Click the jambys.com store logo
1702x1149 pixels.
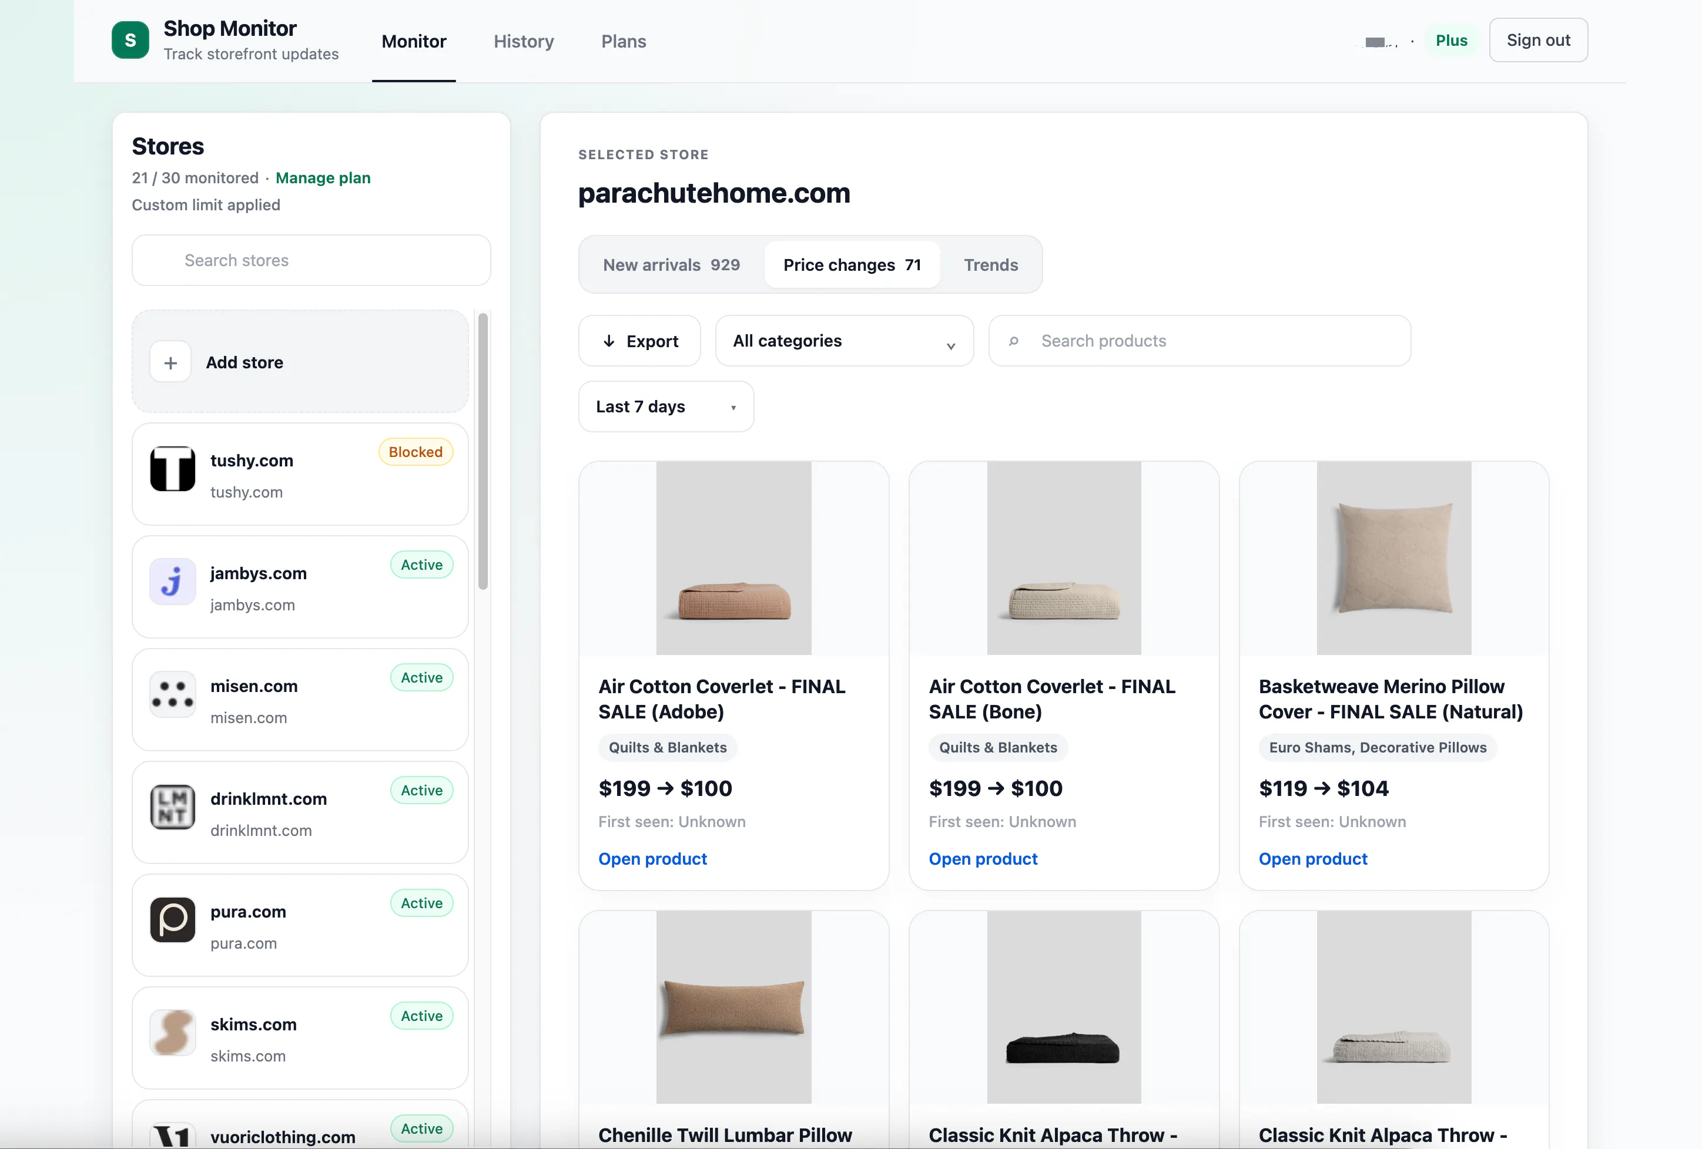click(x=173, y=582)
